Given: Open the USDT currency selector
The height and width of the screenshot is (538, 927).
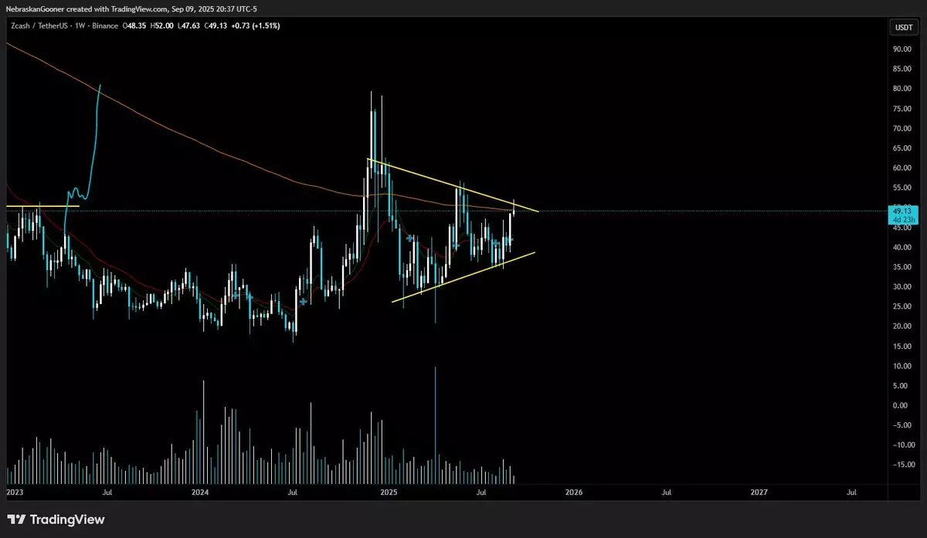Looking at the screenshot, I should click(902, 27).
